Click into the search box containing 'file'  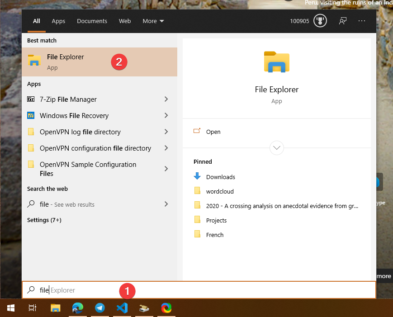(199, 290)
